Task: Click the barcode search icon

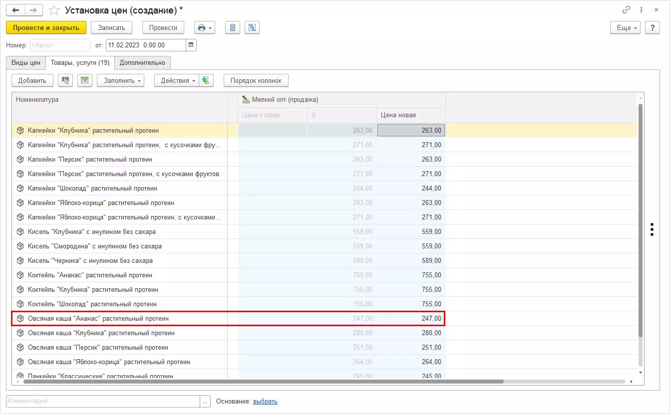Action: point(65,80)
